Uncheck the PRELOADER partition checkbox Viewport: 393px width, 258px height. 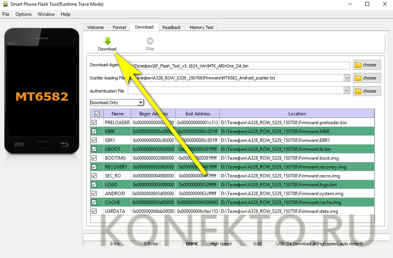pos(94,122)
